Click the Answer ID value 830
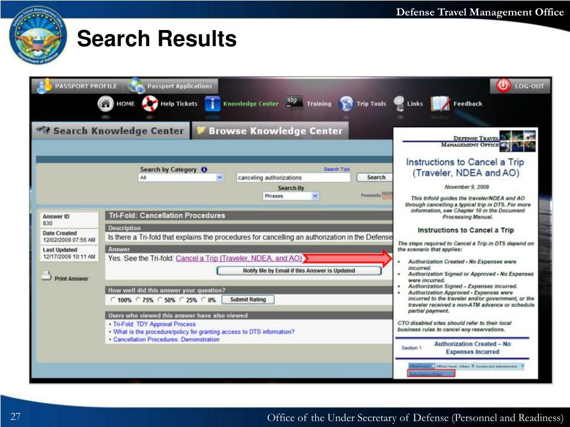This screenshot has height=427, width=570. tap(48, 224)
